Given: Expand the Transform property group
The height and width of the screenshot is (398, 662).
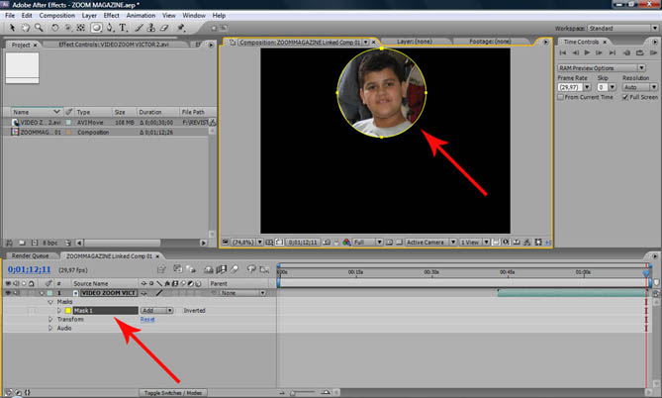Looking at the screenshot, I should tap(50, 320).
